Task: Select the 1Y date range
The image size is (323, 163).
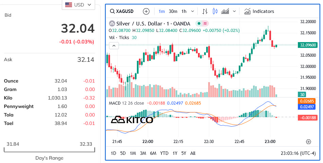Action: click(175, 153)
